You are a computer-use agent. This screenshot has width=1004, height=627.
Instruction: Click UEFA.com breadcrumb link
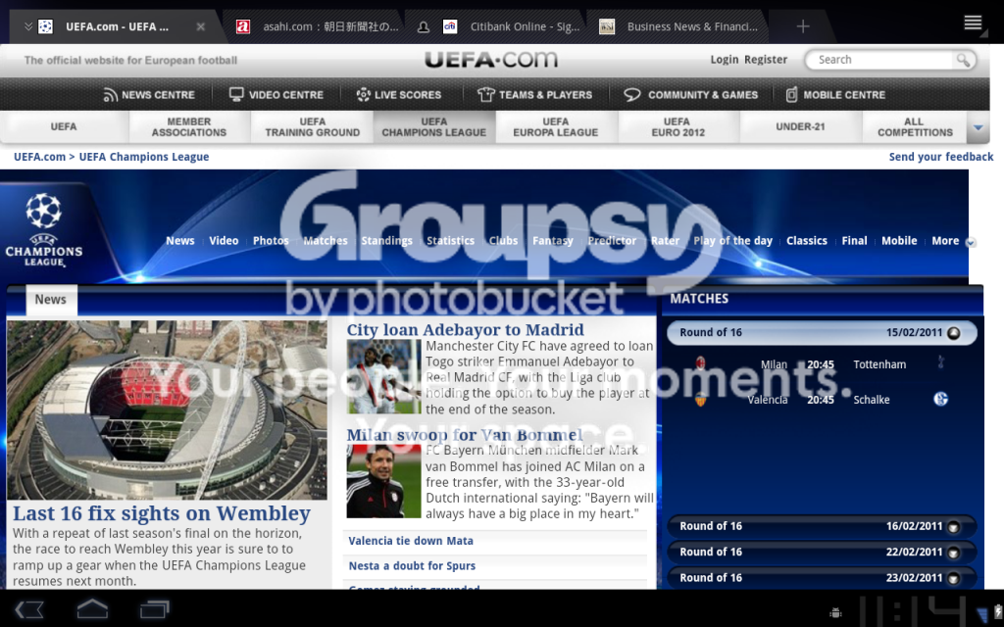click(x=39, y=157)
